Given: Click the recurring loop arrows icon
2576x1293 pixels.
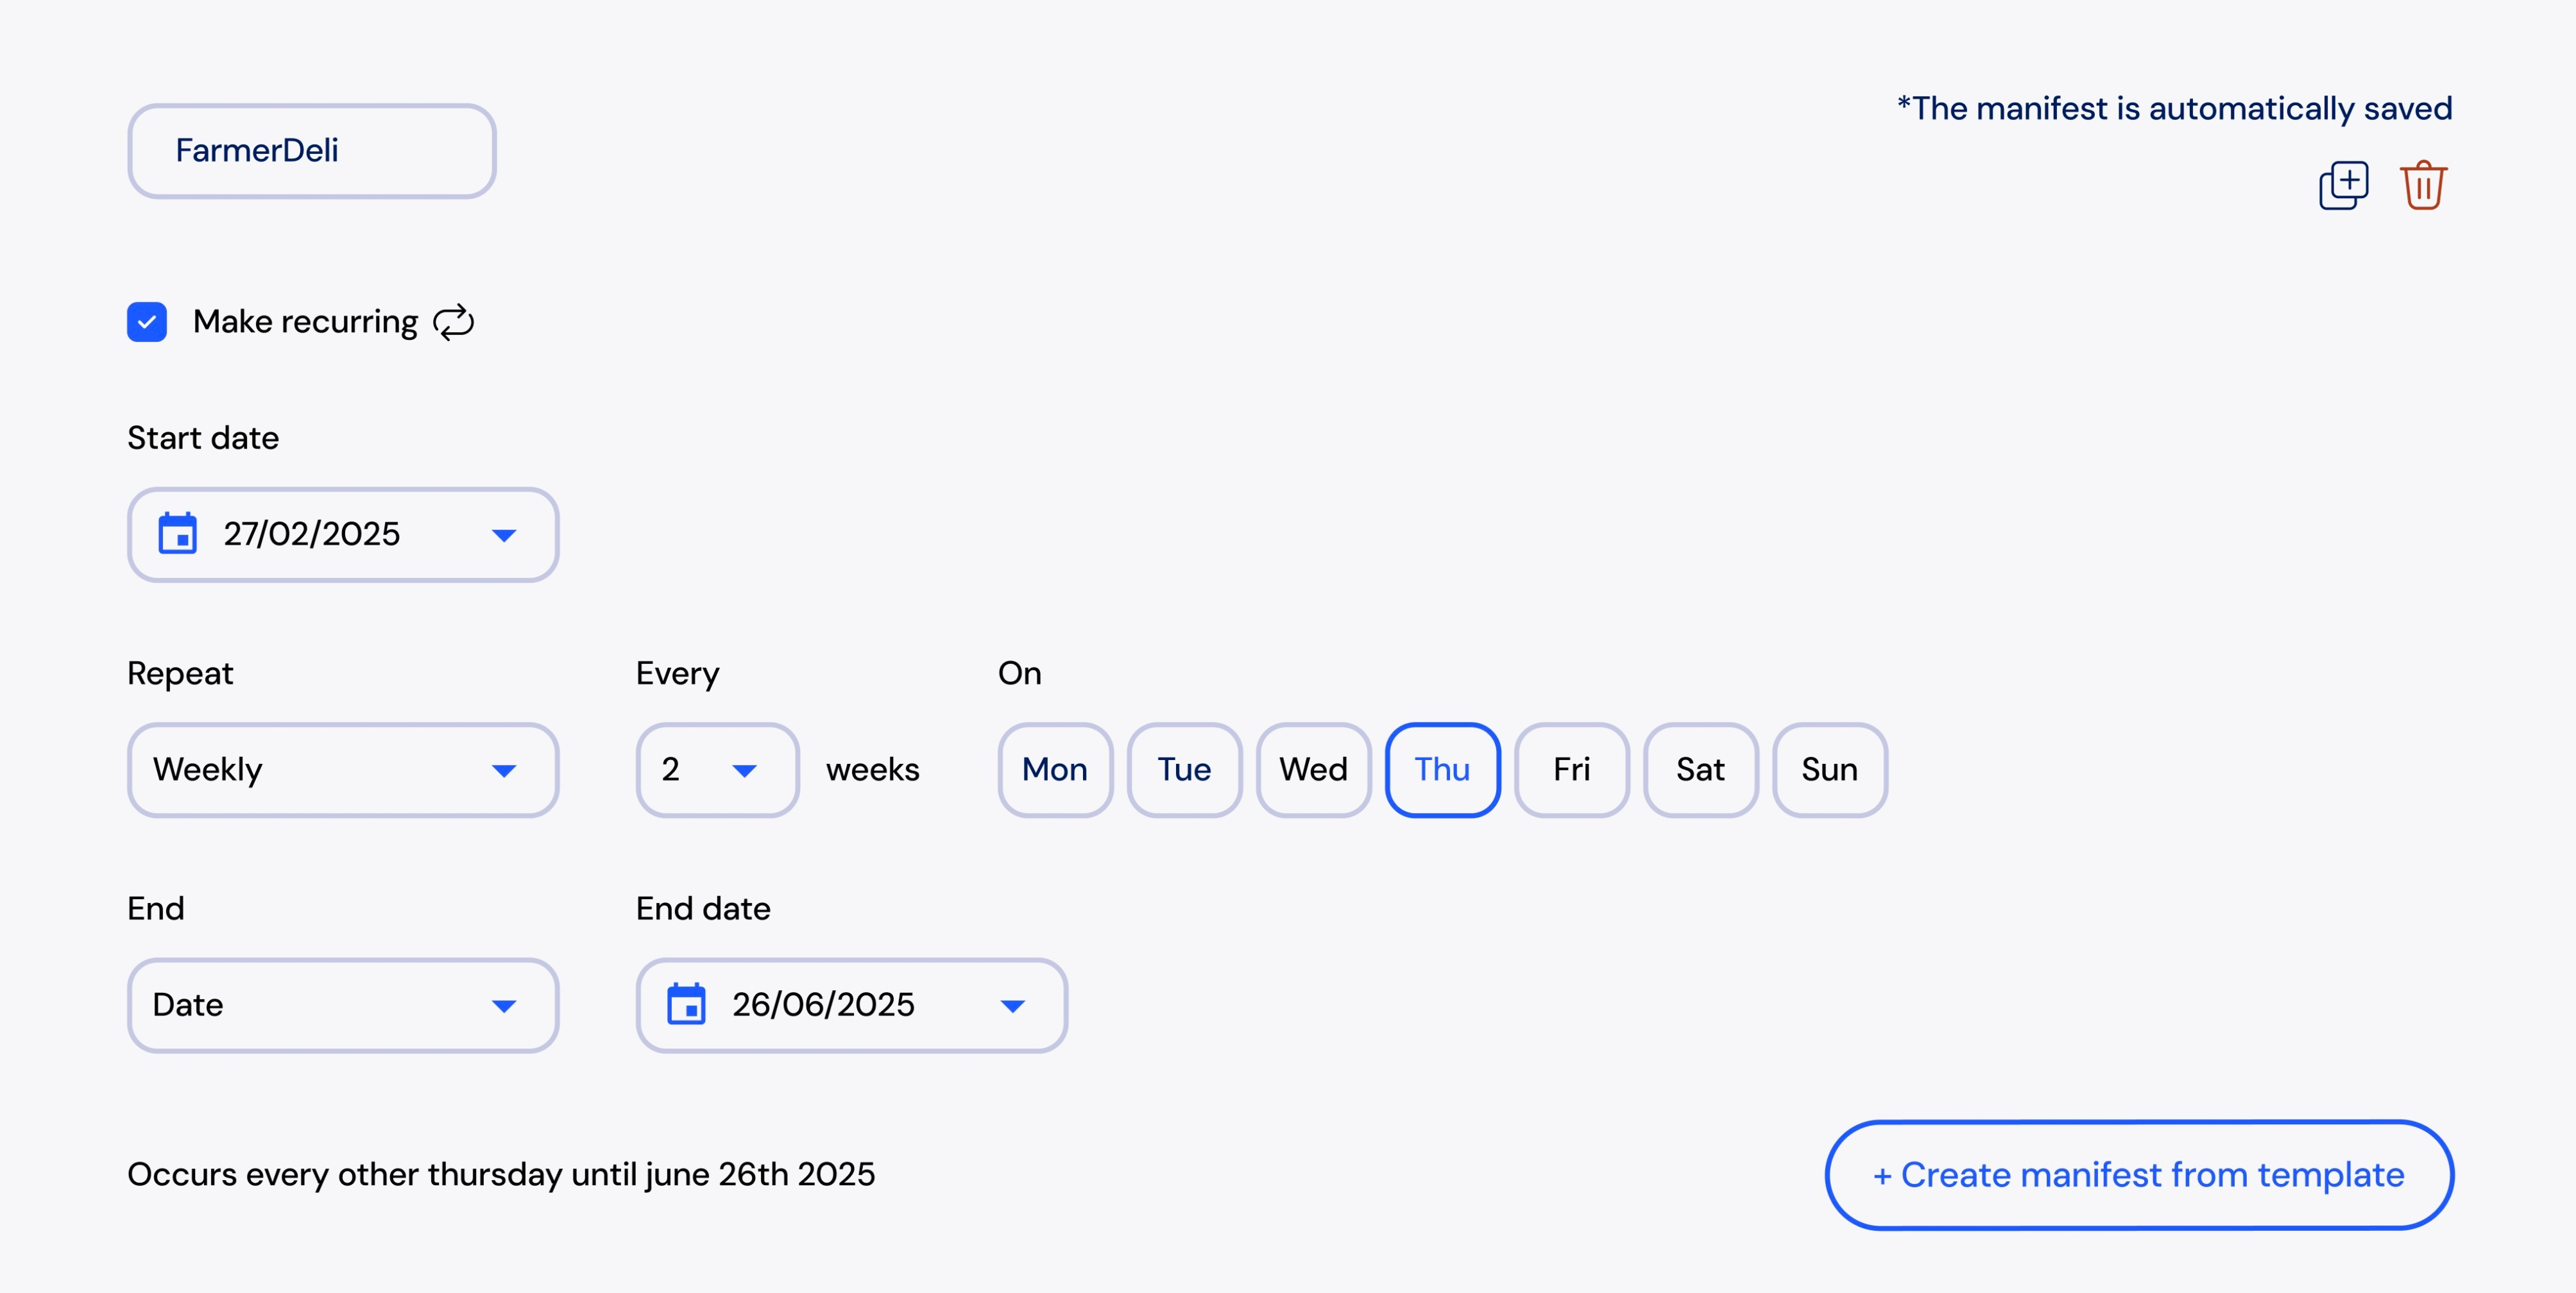Looking at the screenshot, I should point(453,322).
